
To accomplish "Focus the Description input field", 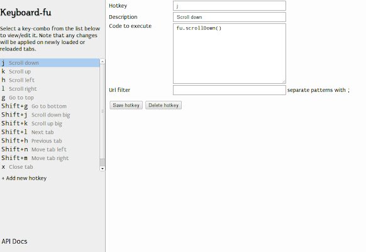I will [230, 17].
